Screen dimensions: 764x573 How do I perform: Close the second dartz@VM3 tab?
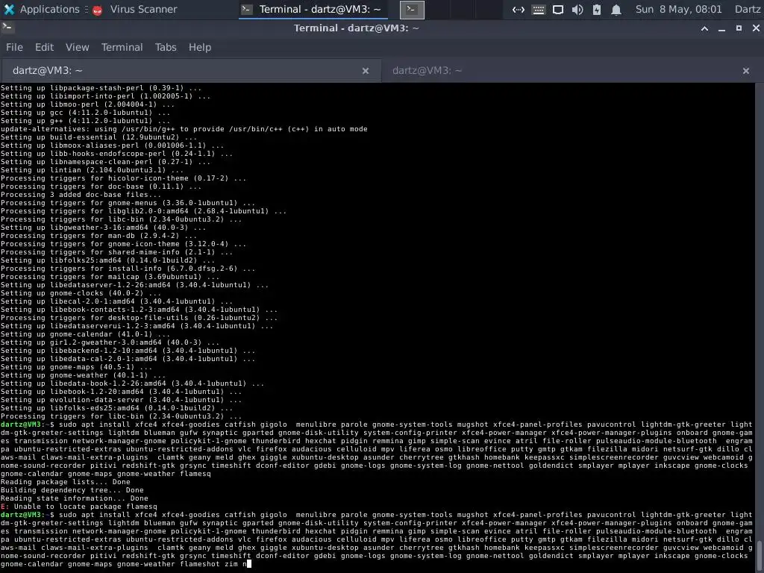[x=746, y=71]
